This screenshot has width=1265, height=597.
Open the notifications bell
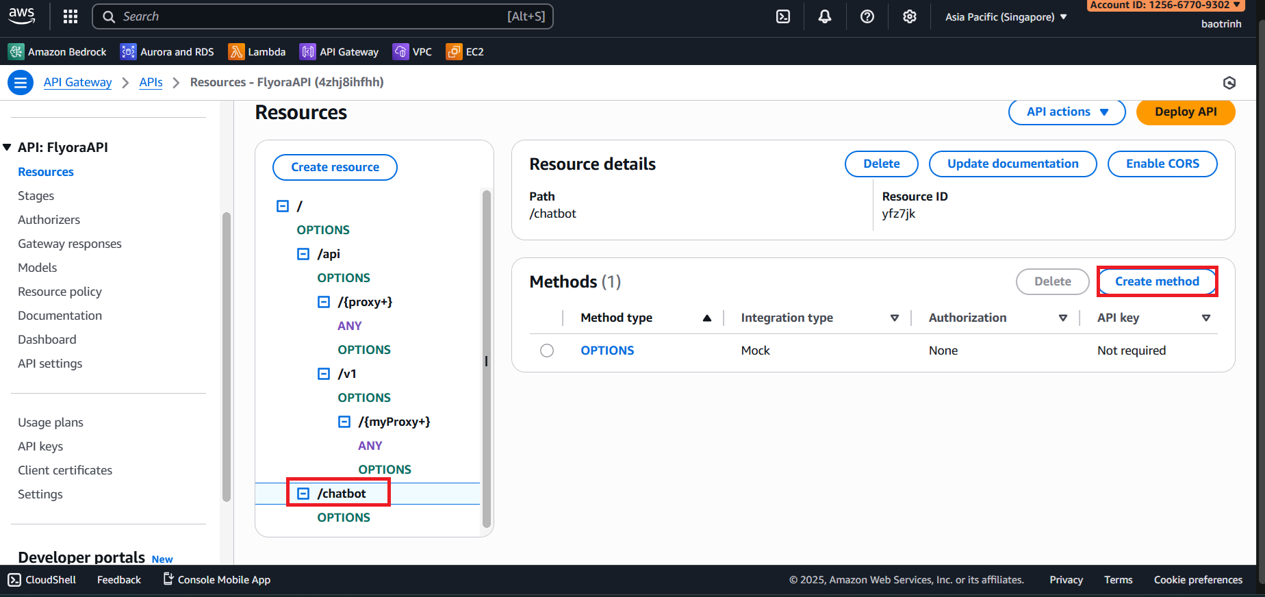point(825,16)
